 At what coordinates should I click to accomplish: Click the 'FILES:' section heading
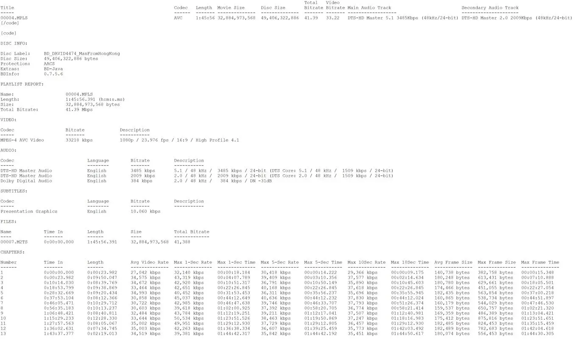[x=8, y=221]
